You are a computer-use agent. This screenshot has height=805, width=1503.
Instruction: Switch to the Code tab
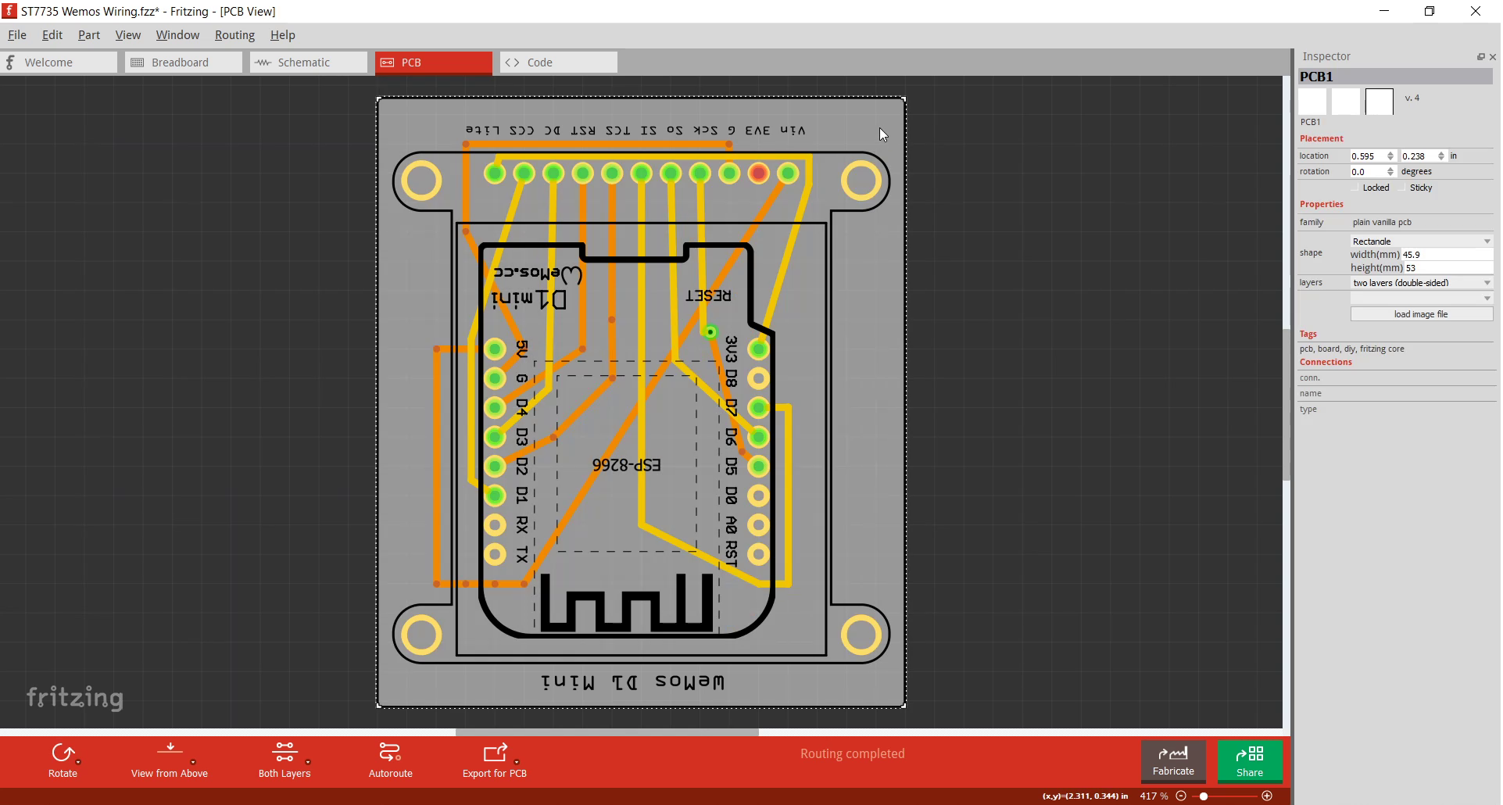pyautogui.click(x=559, y=63)
